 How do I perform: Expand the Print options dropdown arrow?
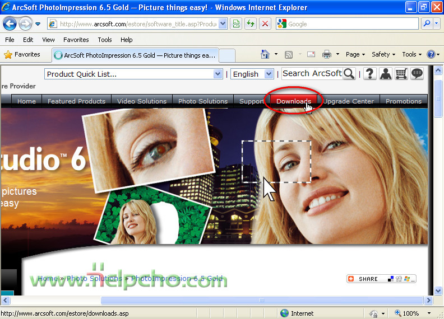(x=337, y=54)
